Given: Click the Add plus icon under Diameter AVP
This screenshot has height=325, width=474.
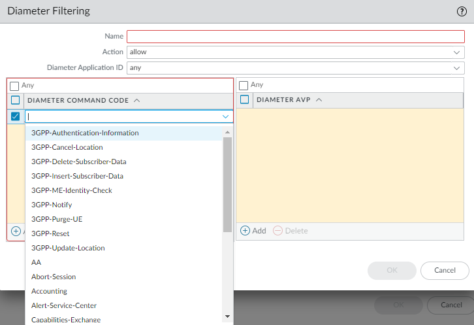Looking at the screenshot, I should click(x=245, y=230).
